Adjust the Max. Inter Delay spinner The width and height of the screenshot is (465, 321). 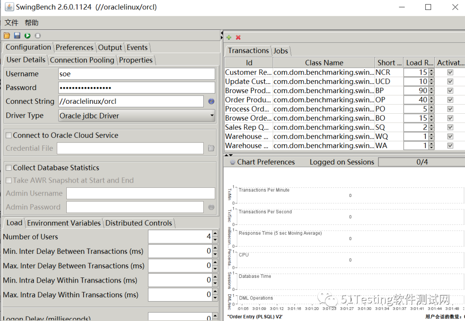click(x=215, y=265)
